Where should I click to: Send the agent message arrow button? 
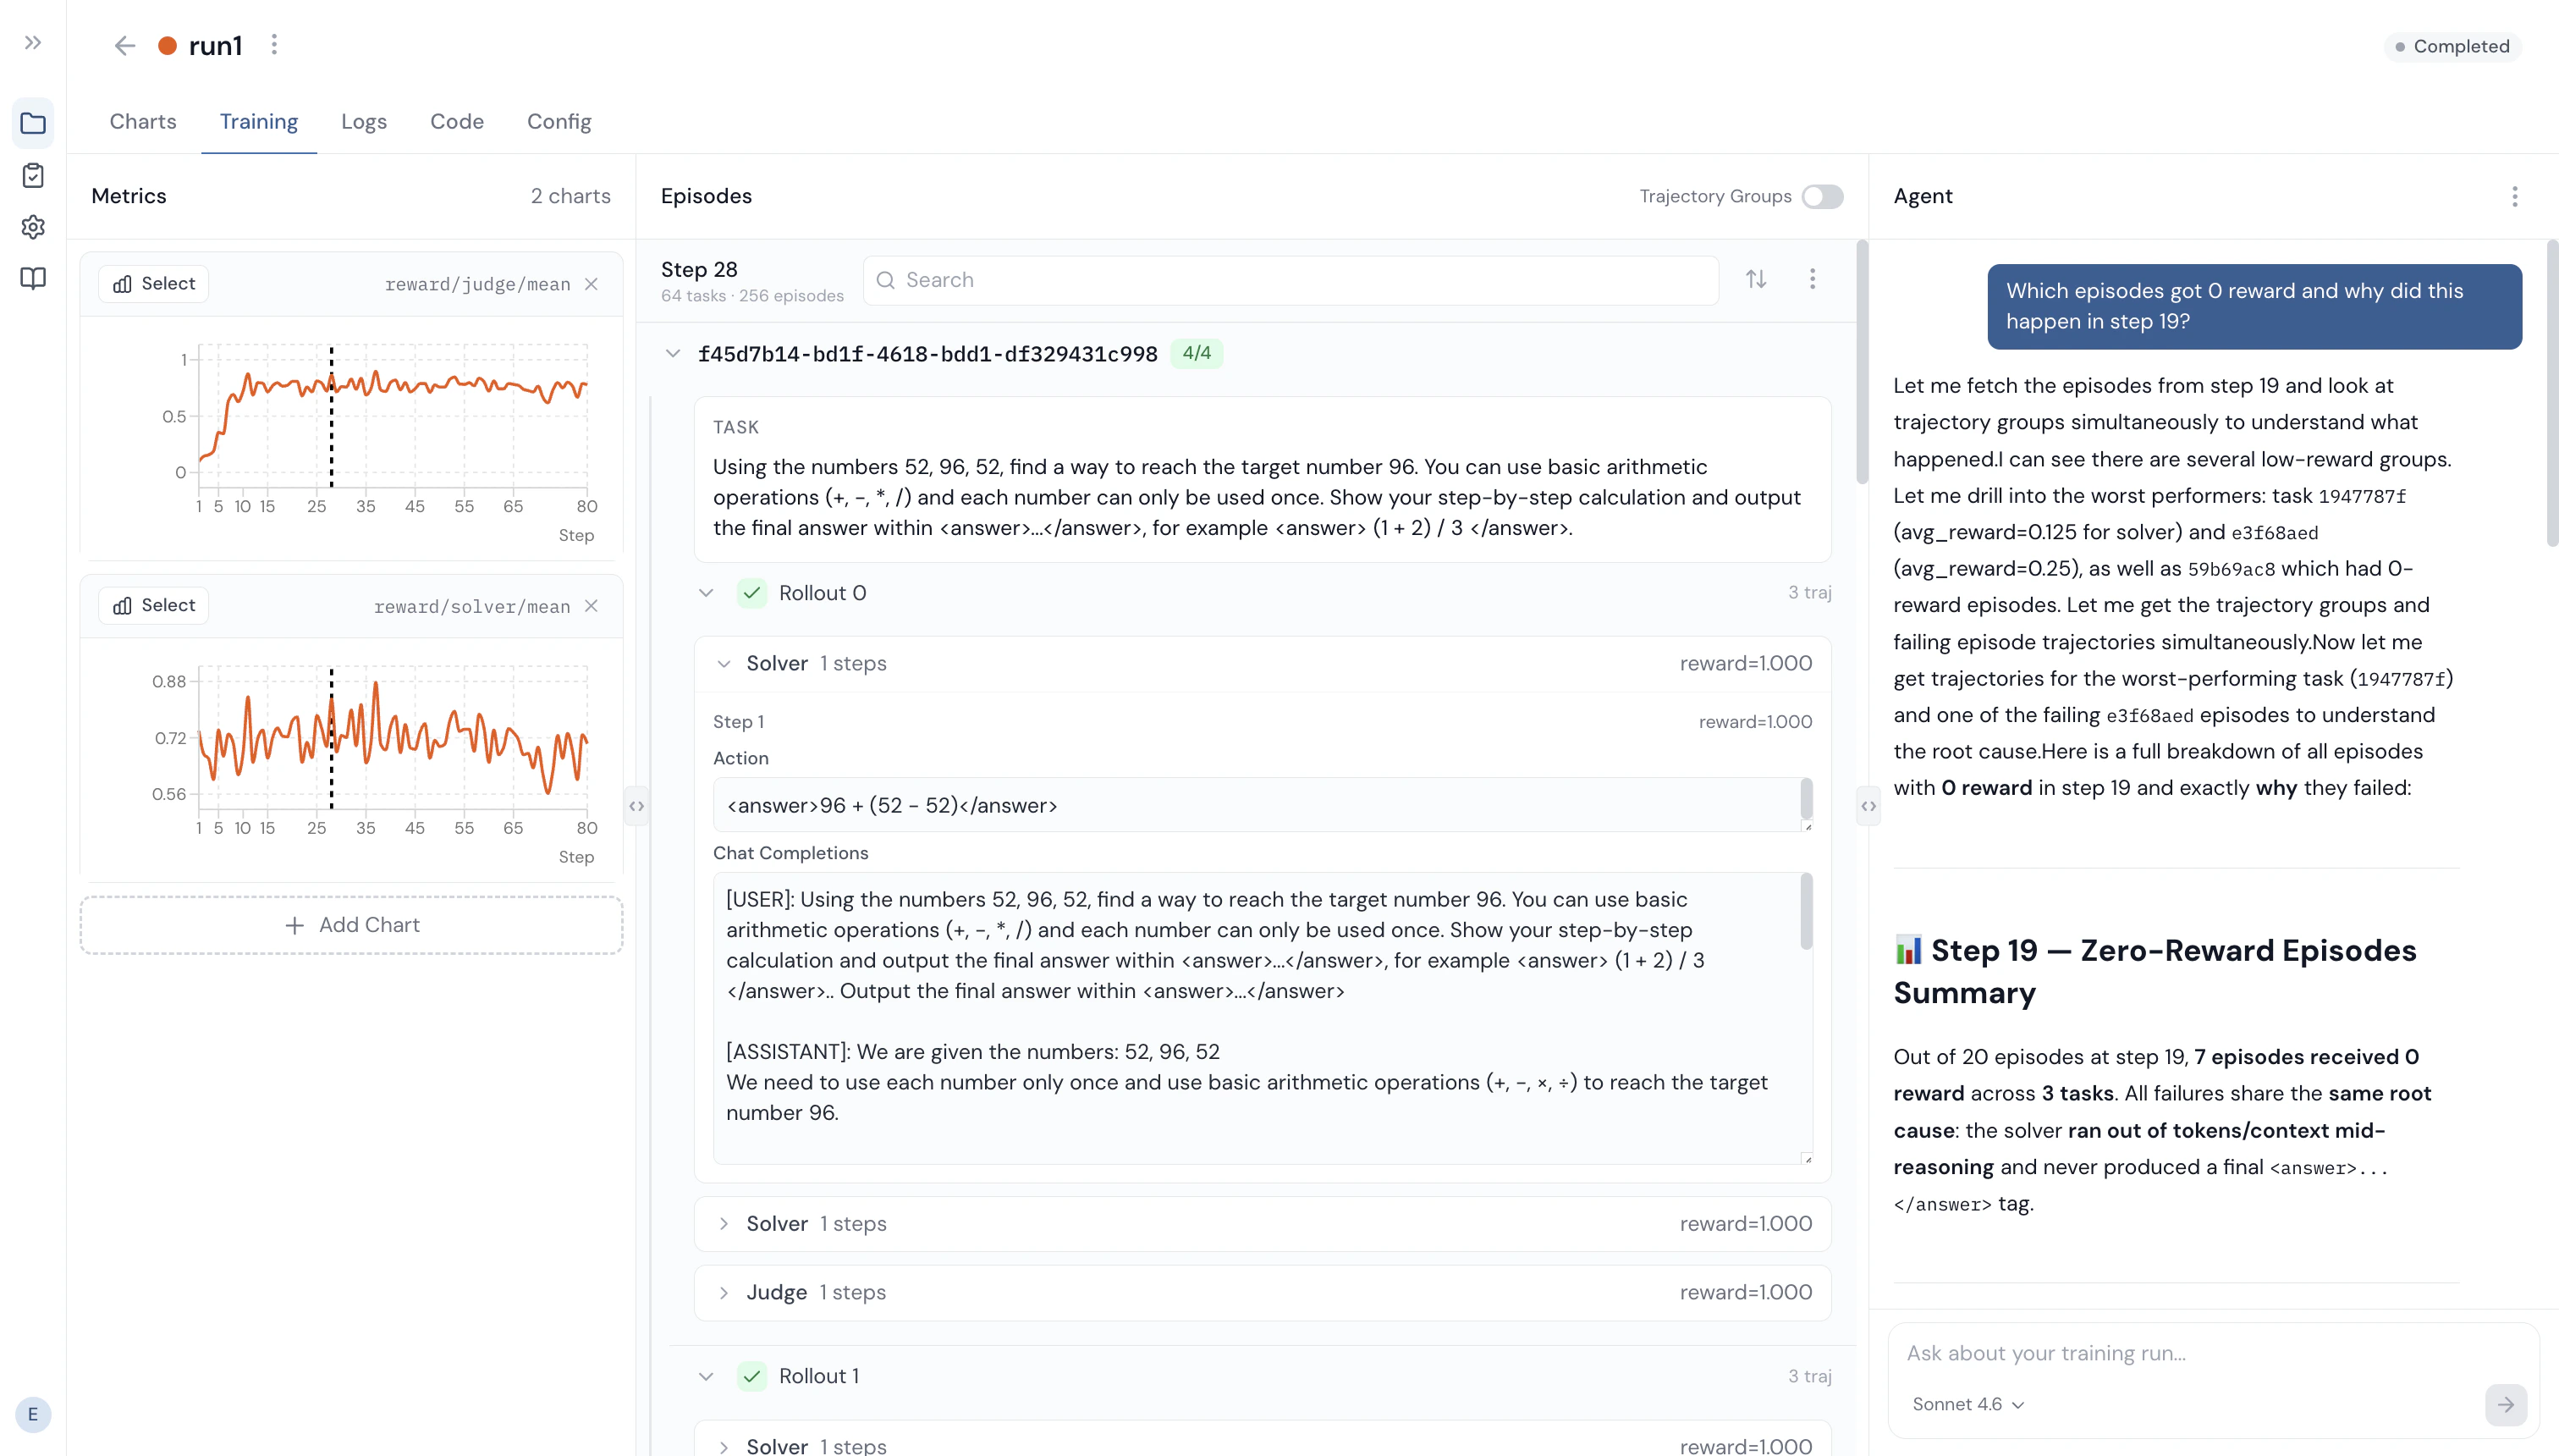(2505, 1404)
